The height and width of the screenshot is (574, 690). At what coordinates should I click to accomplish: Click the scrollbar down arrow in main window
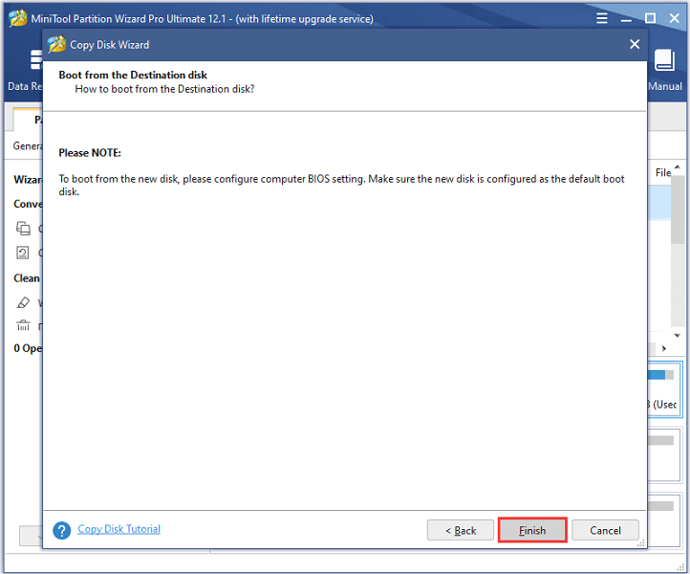click(x=678, y=335)
